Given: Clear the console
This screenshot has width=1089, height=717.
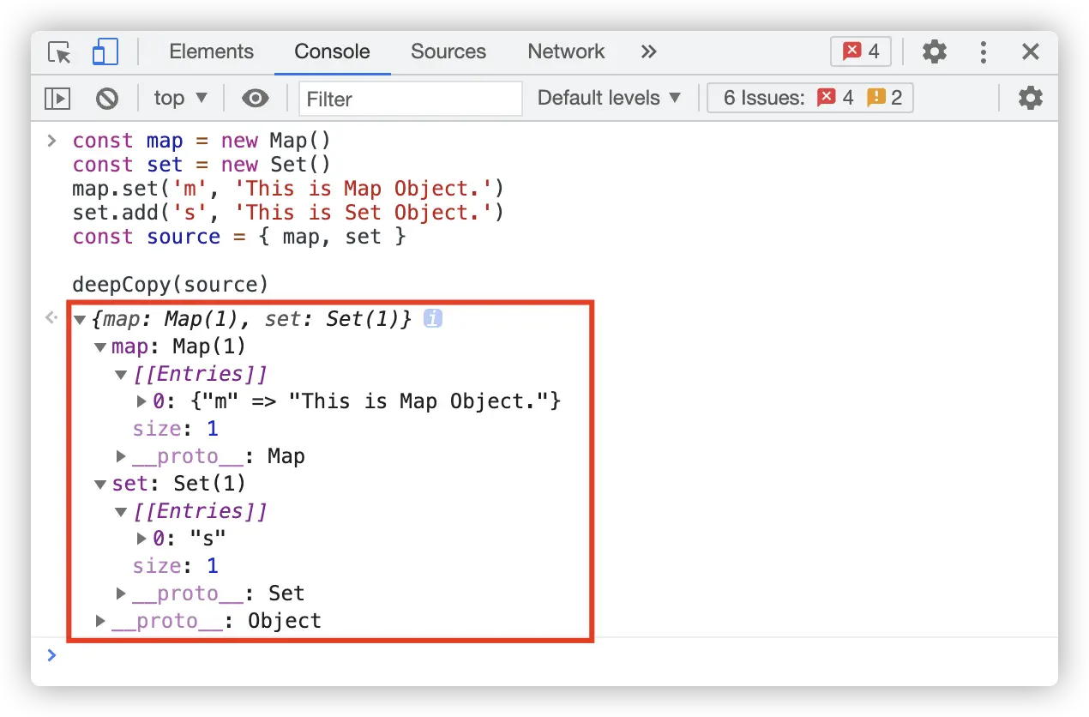Looking at the screenshot, I should click(107, 99).
